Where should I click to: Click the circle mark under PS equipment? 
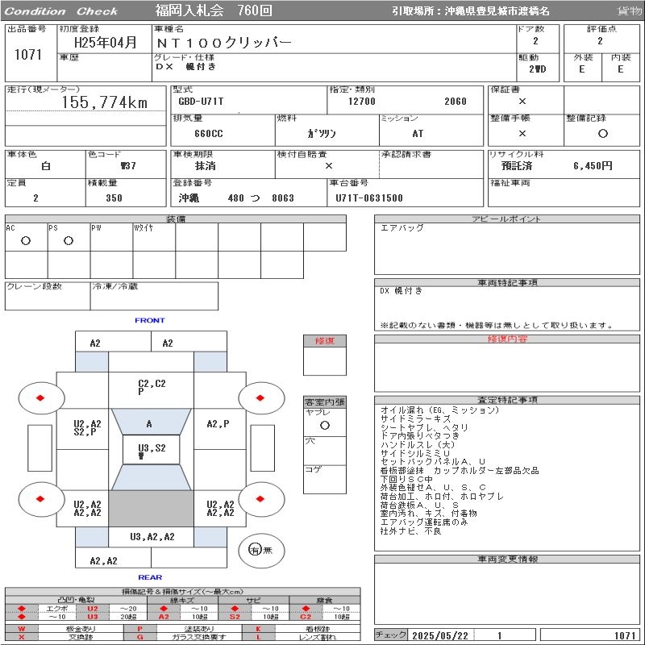69,241
